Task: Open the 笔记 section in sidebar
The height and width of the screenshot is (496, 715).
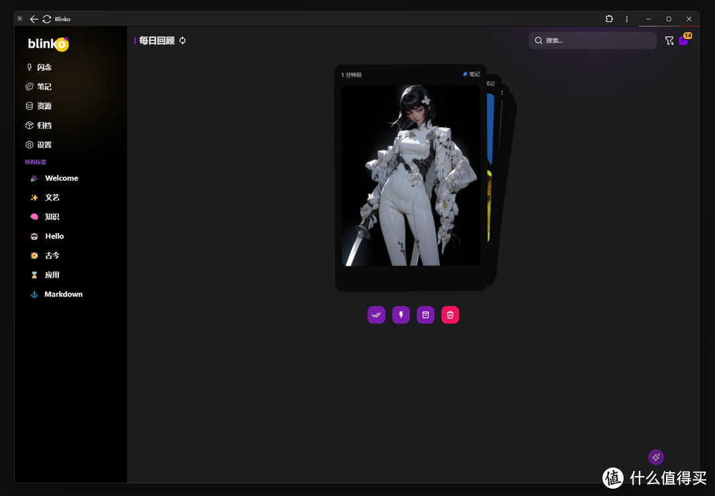Action: pos(44,87)
